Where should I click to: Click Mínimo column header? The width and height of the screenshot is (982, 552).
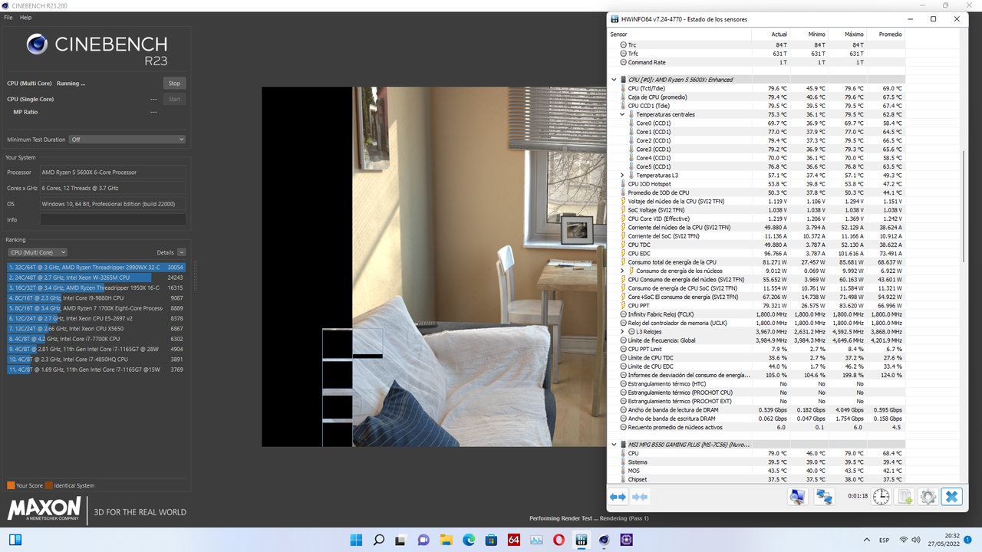(809, 34)
